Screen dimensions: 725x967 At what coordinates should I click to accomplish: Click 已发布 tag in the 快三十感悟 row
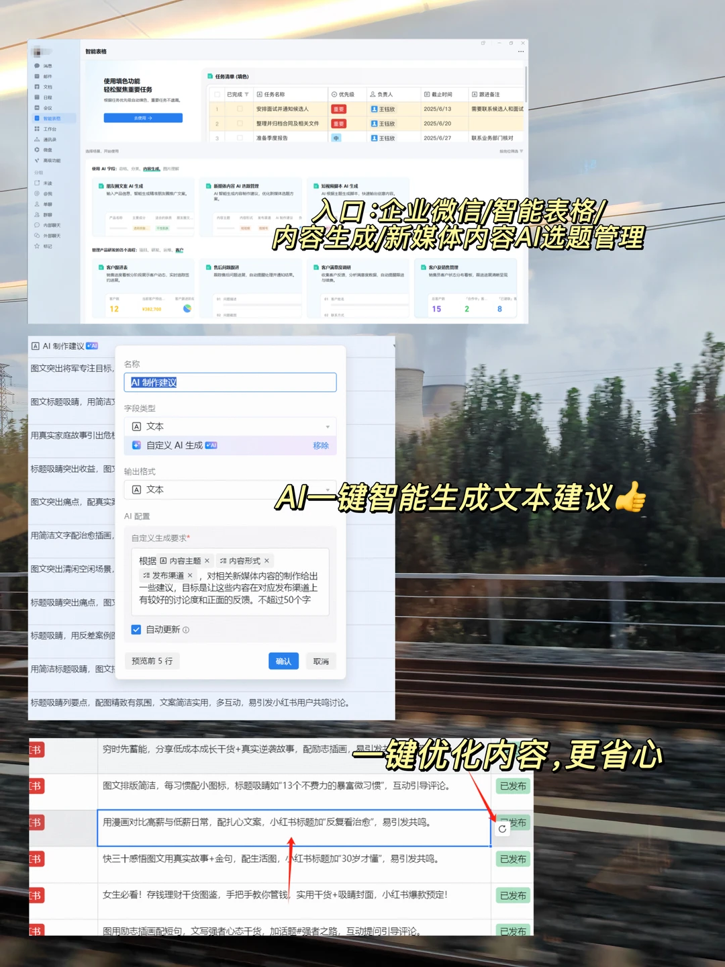513,859
